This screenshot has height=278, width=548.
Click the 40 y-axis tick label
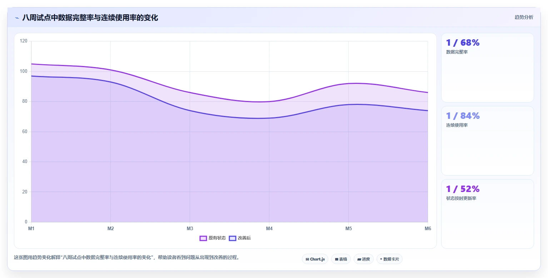[x=25, y=162]
